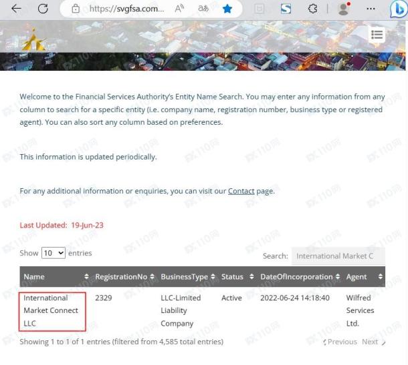
Task: Open Read Aloud feature
Action: (x=179, y=9)
